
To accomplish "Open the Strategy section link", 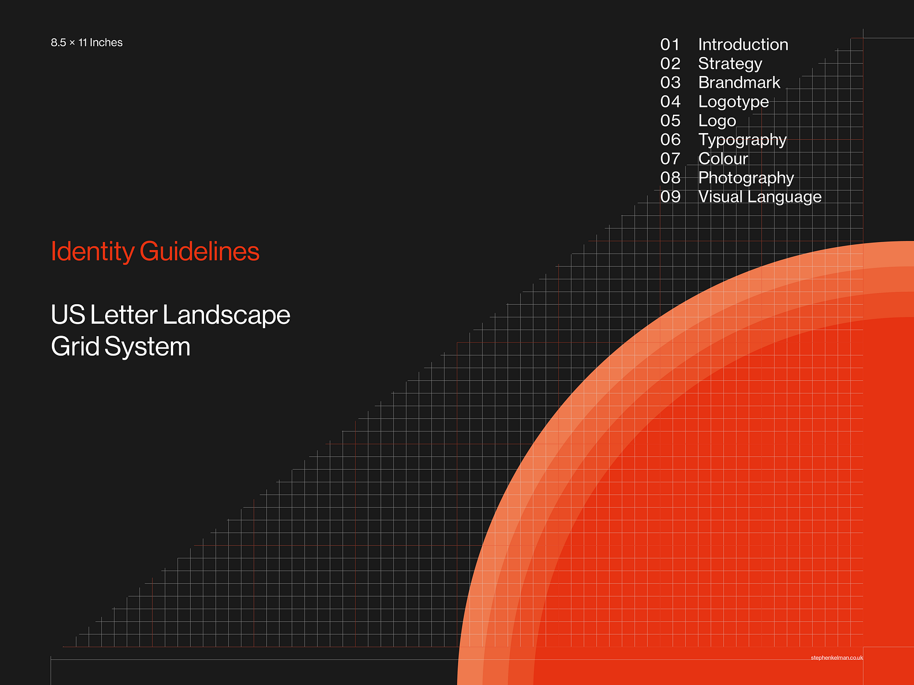I will point(729,63).
